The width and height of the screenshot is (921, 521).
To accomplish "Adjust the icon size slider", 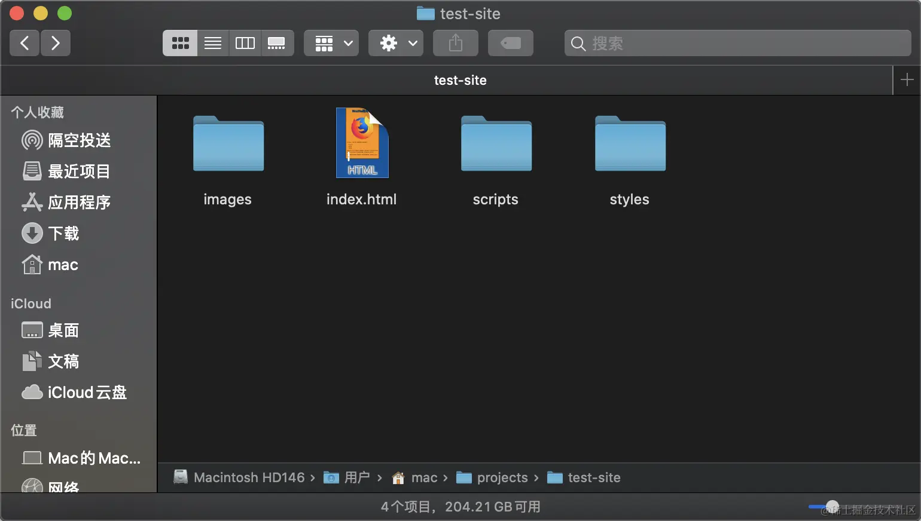I will pyautogui.click(x=832, y=507).
